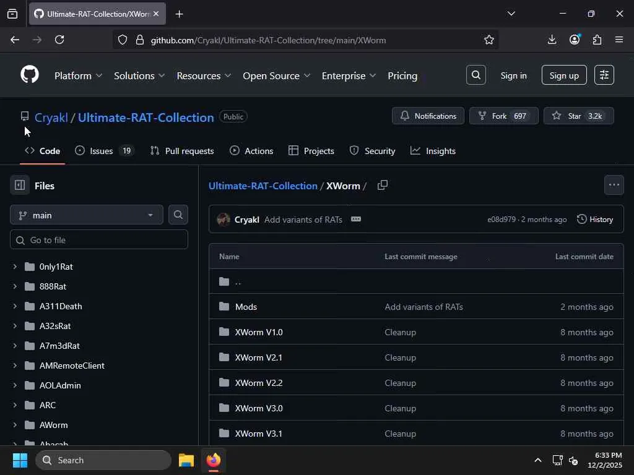Open the commit History
This screenshot has height=475, width=634.
[594, 219]
